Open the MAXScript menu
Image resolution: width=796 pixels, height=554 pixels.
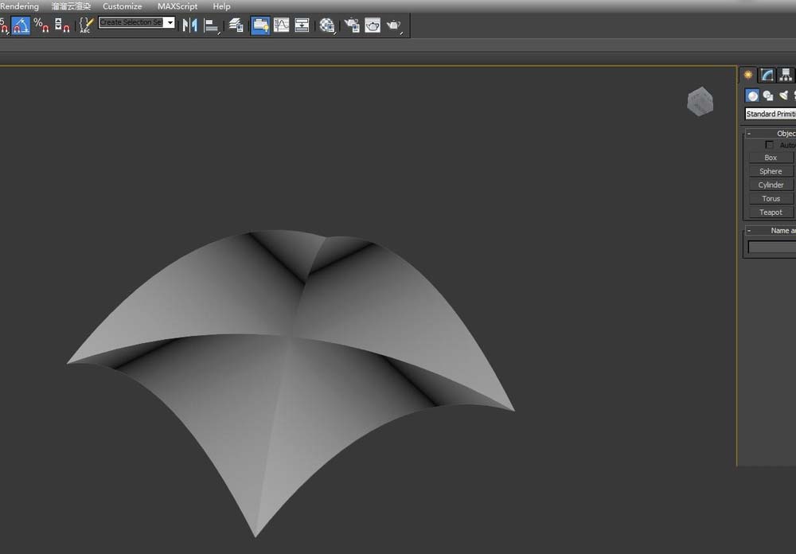(177, 6)
